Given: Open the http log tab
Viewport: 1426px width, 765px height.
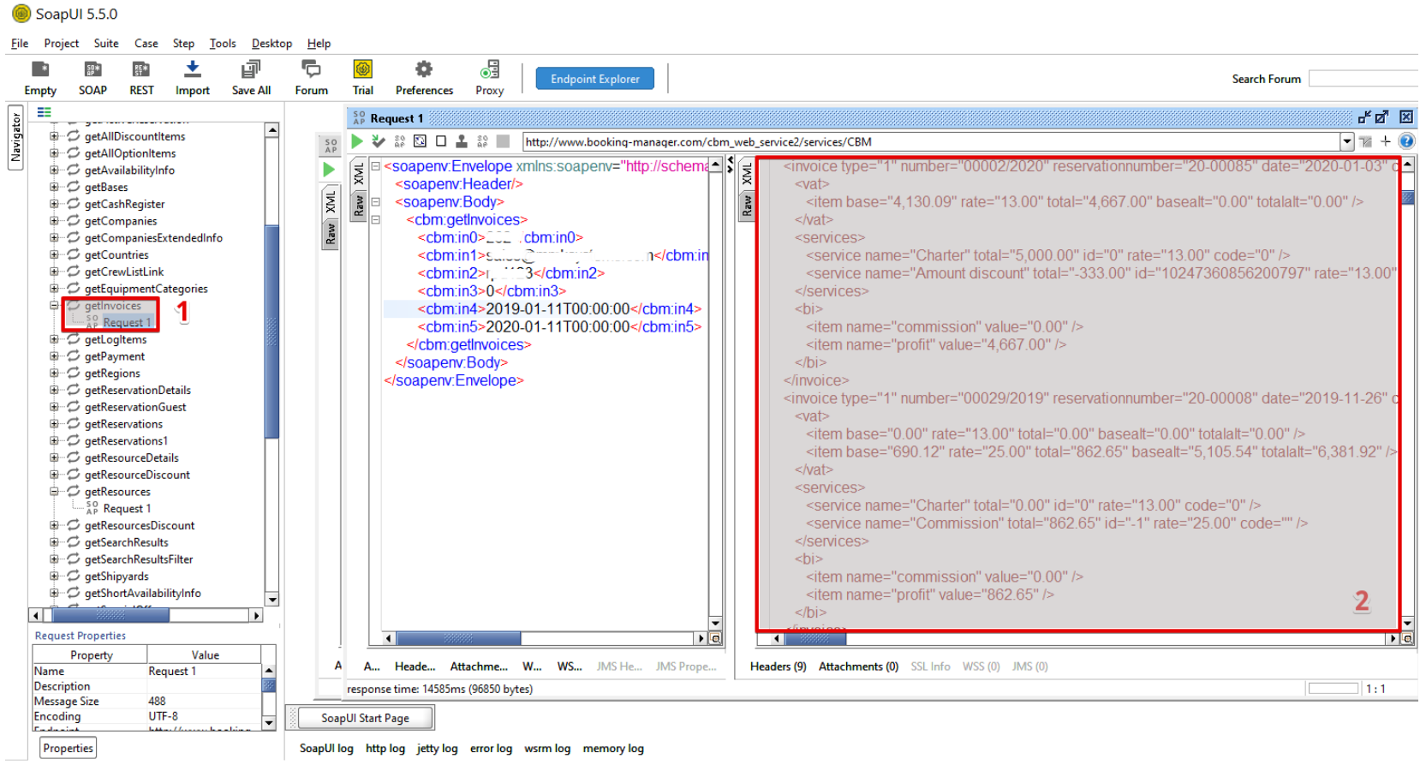Looking at the screenshot, I should coord(385,749).
